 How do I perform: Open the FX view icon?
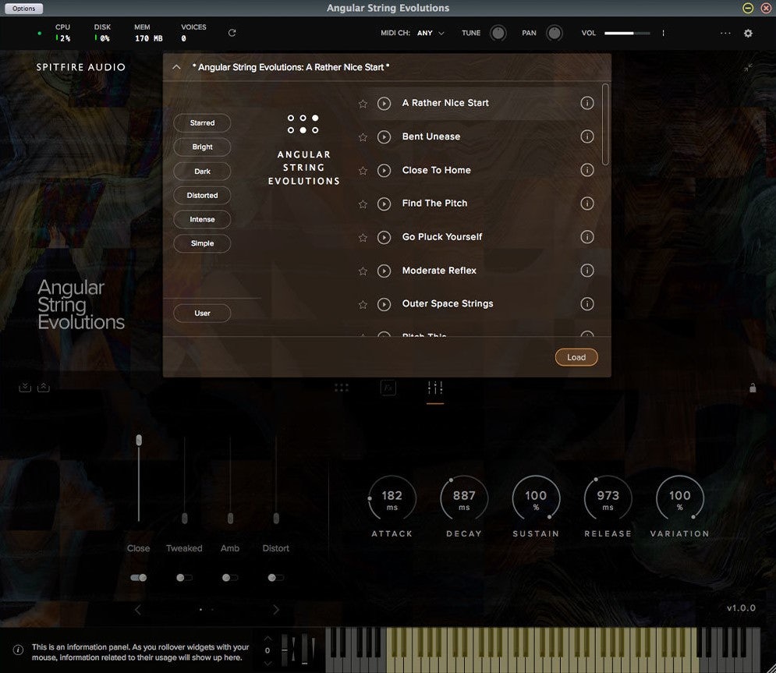tap(388, 388)
